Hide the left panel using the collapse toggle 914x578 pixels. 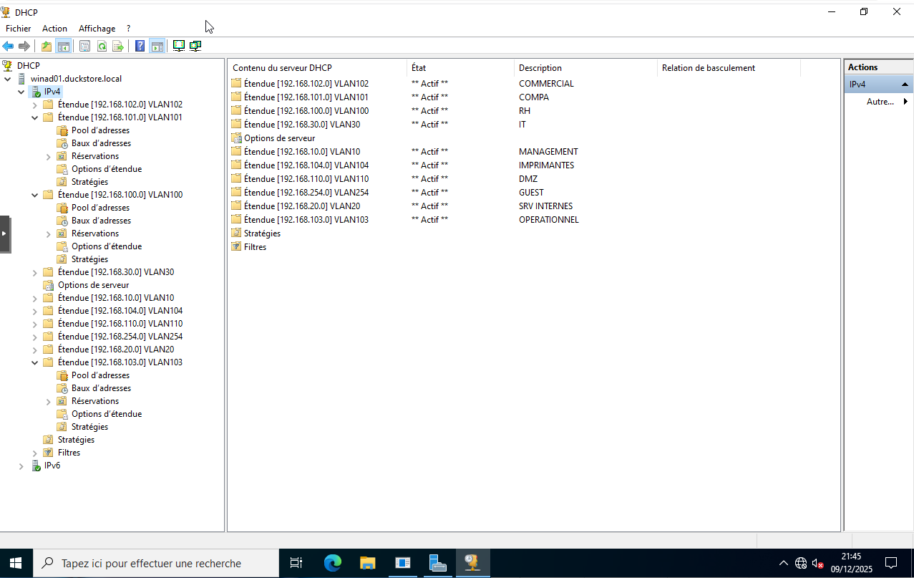pos(6,233)
